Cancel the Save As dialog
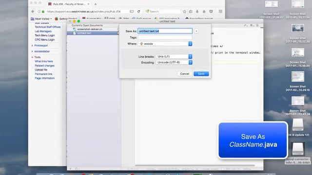 [184, 74]
